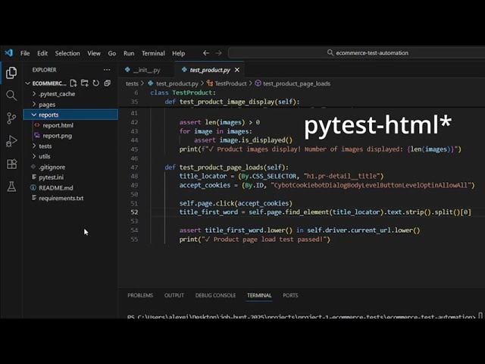Click the README.md info icon
Viewport: 485px width, 364px height.
(33, 187)
